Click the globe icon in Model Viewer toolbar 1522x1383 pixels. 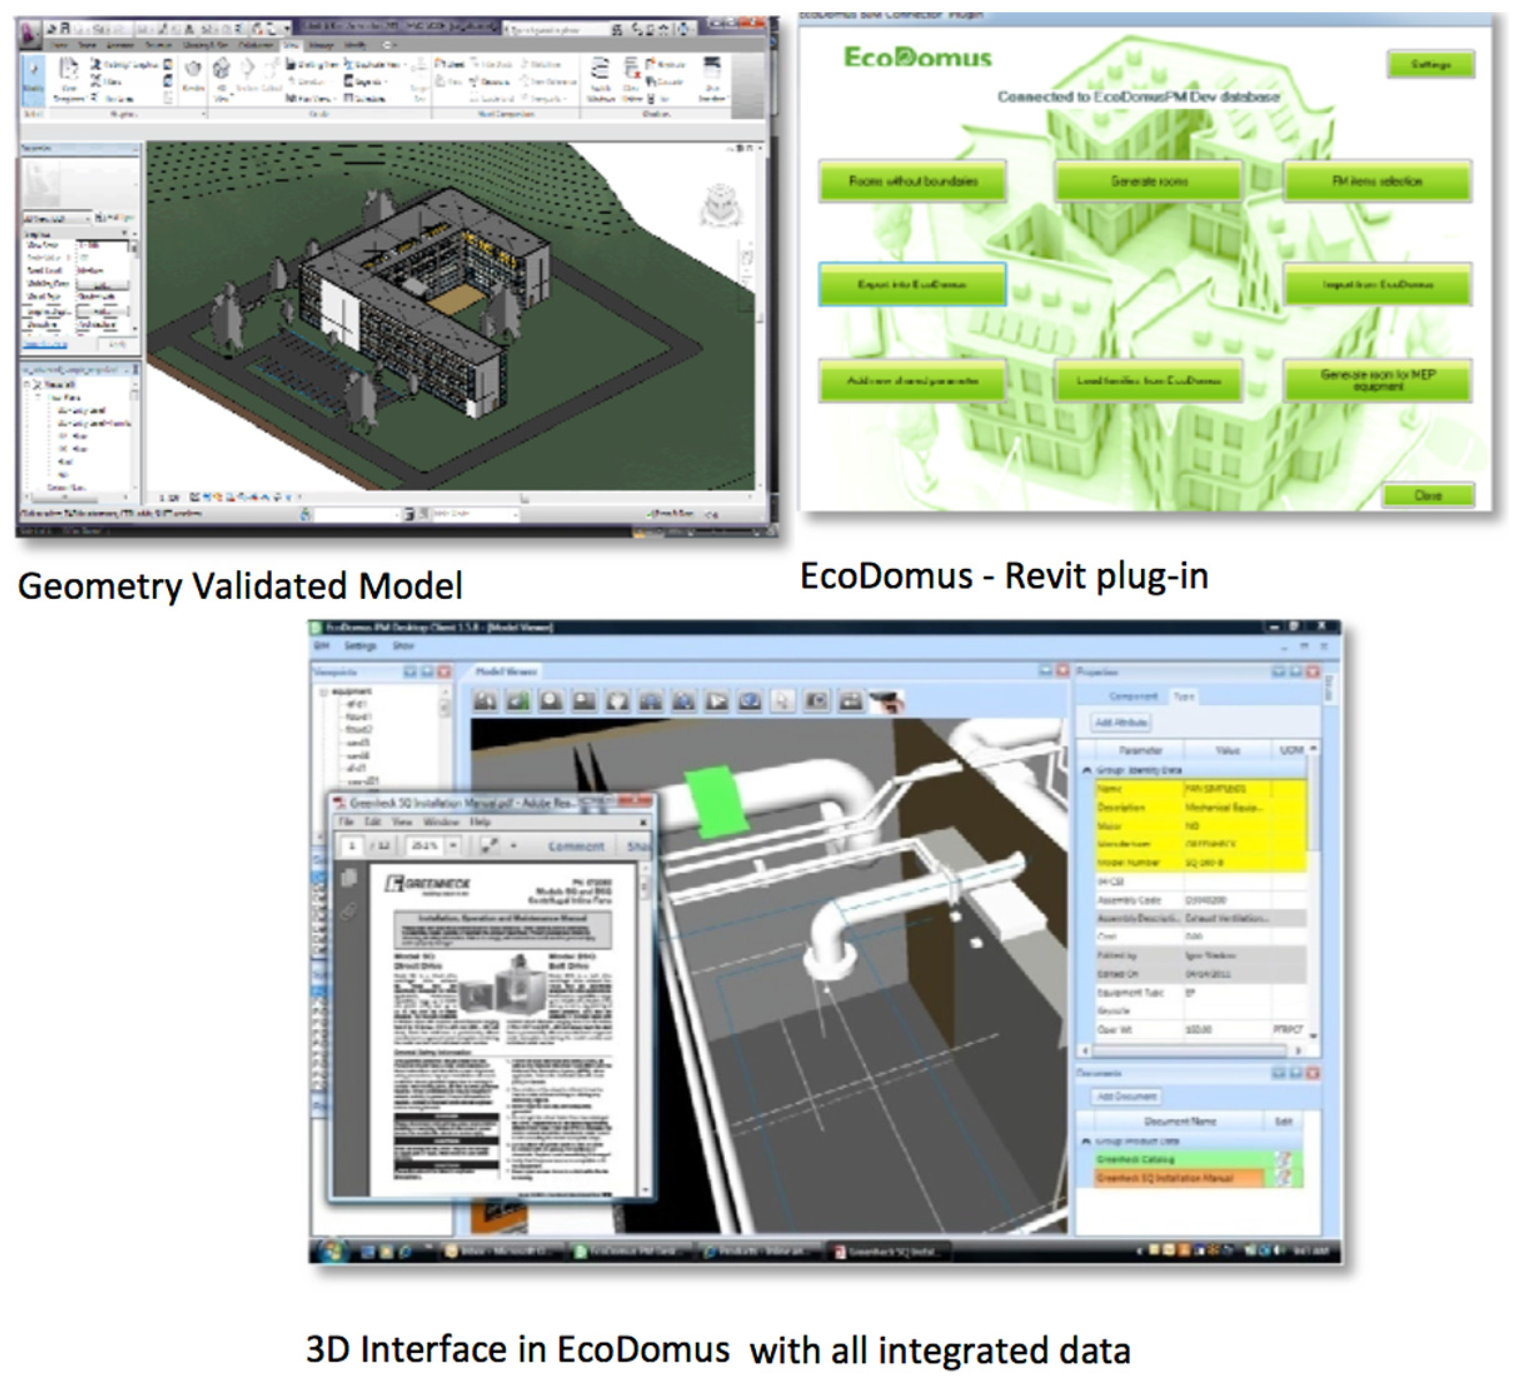(x=750, y=701)
